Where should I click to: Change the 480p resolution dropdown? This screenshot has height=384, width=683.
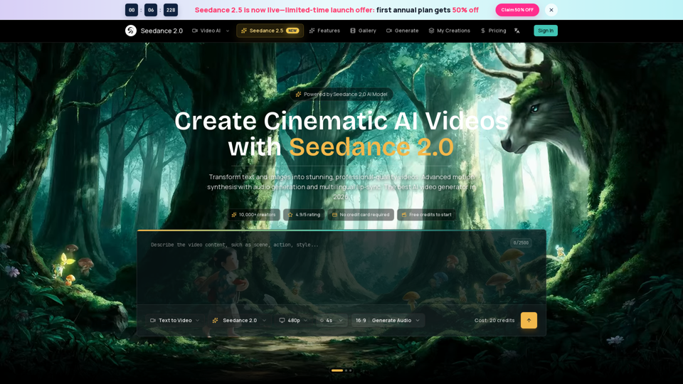(x=293, y=321)
